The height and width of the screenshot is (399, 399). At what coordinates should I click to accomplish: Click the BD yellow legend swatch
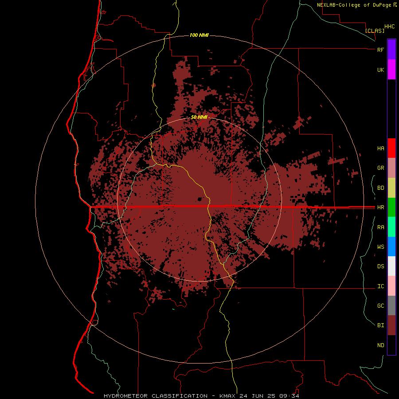click(x=391, y=188)
